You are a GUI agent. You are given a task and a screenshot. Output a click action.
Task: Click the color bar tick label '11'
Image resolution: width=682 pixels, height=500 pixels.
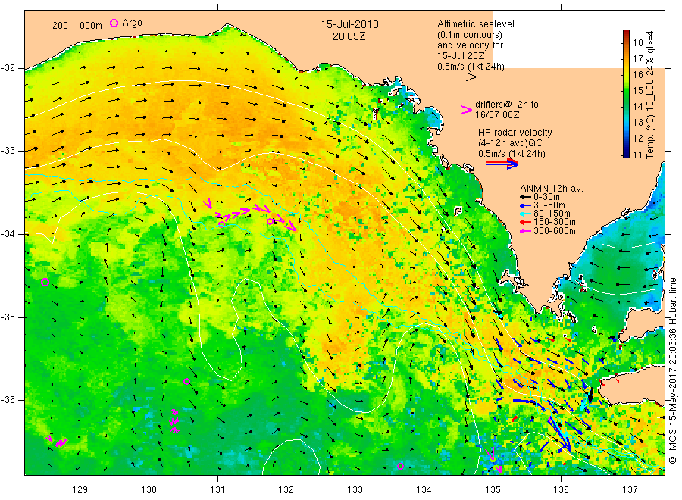[x=637, y=155]
